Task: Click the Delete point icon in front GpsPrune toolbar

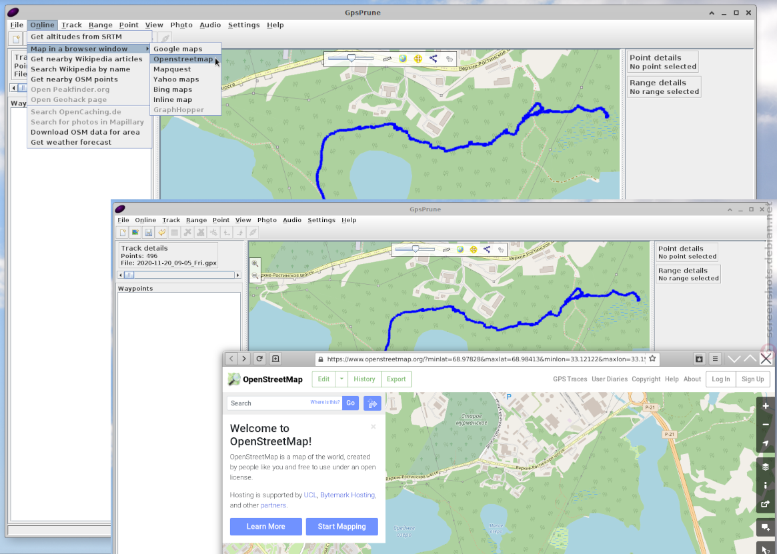Action: click(x=187, y=233)
